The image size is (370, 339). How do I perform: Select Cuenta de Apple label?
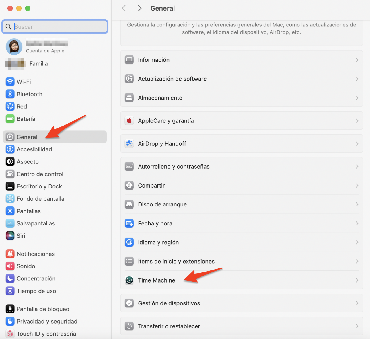[45, 51]
